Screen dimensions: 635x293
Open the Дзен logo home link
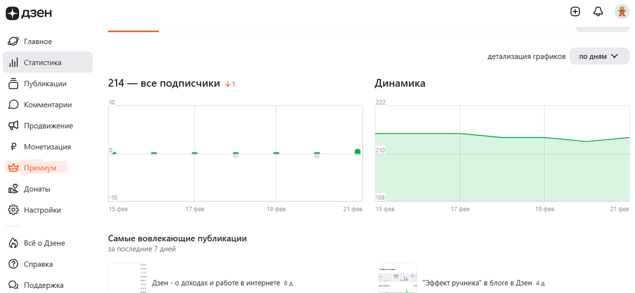29,13
